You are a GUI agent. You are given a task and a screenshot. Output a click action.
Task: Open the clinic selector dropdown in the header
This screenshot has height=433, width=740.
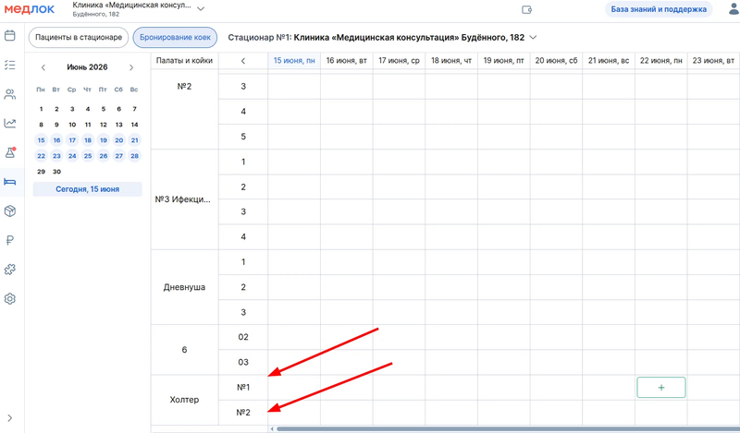[201, 9]
